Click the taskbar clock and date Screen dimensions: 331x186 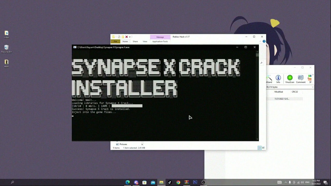pyautogui.click(x=317, y=182)
